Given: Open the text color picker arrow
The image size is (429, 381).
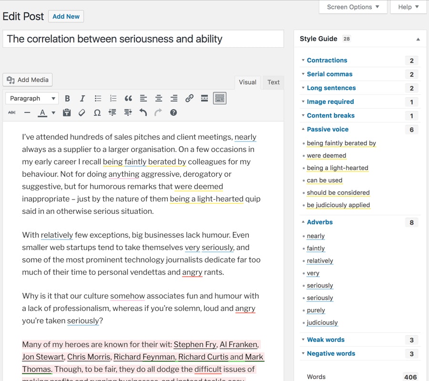Looking at the screenshot, I should (53, 112).
